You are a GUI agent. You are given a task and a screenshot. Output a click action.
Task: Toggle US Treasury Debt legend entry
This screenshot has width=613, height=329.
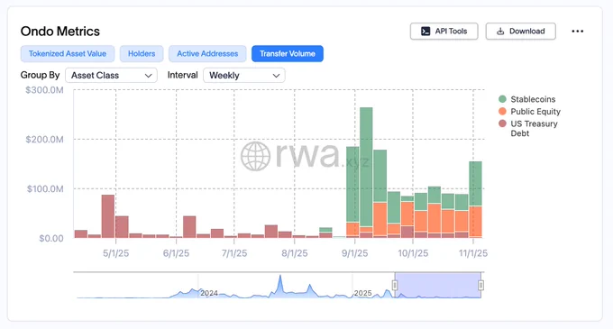tap(528, 128)
